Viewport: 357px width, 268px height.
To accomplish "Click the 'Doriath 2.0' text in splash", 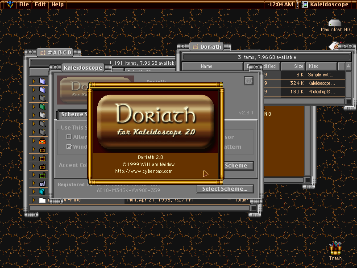I will pyautogui.click(x=150, y=157).
